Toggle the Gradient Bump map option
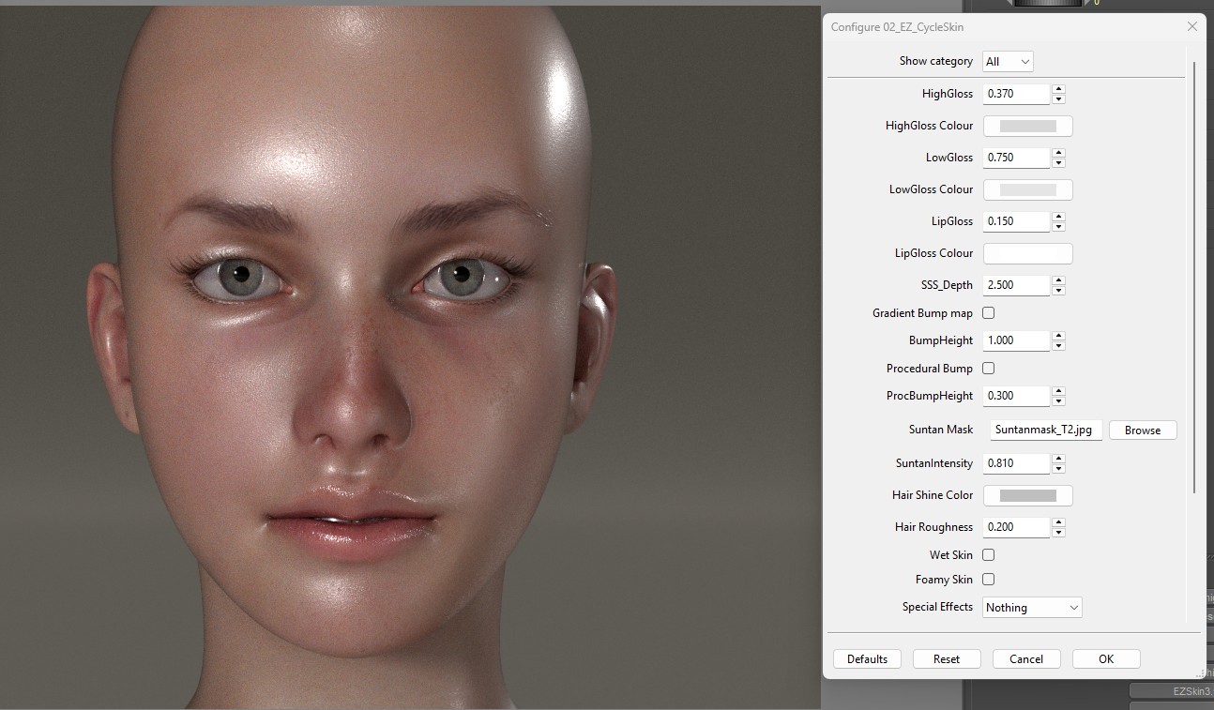 988,312
